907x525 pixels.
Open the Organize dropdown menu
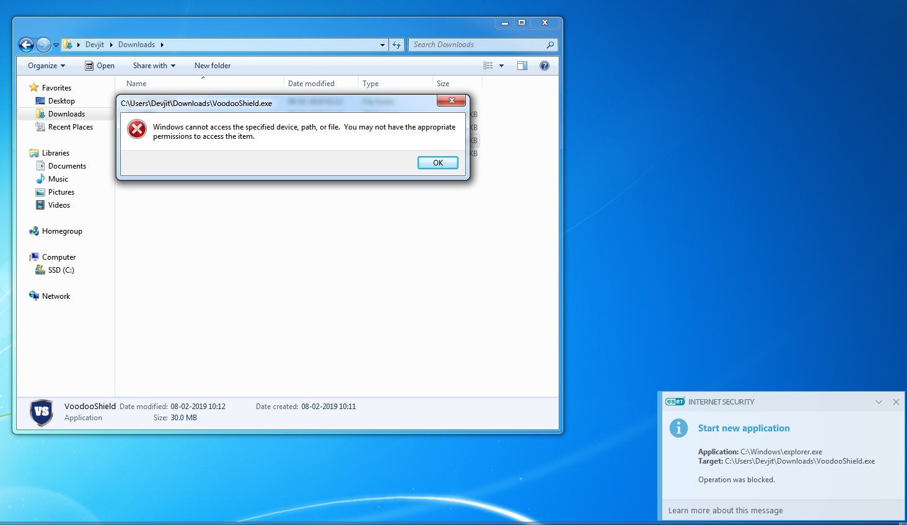(46, 66)
